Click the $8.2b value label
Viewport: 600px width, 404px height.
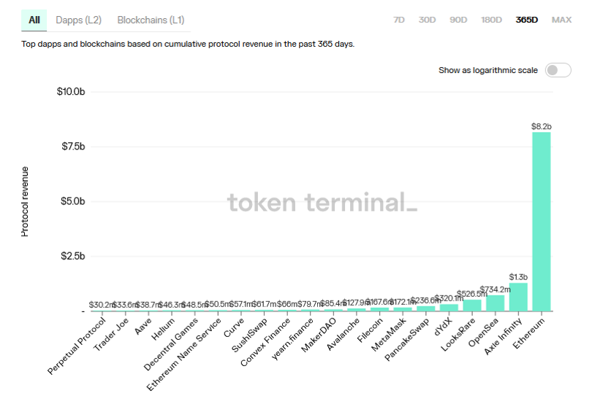542,126
